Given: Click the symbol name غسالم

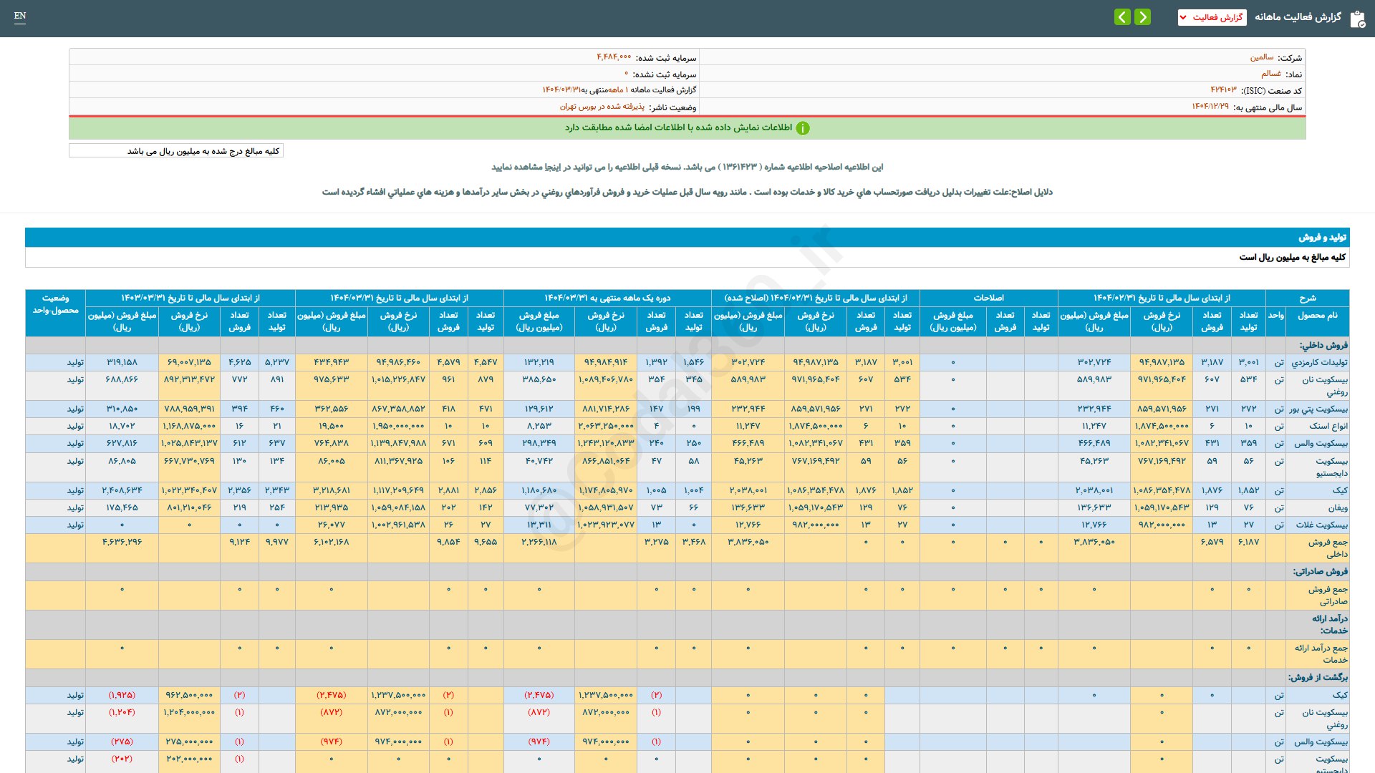Looking at the screenshot, I should pos(1271,74).
